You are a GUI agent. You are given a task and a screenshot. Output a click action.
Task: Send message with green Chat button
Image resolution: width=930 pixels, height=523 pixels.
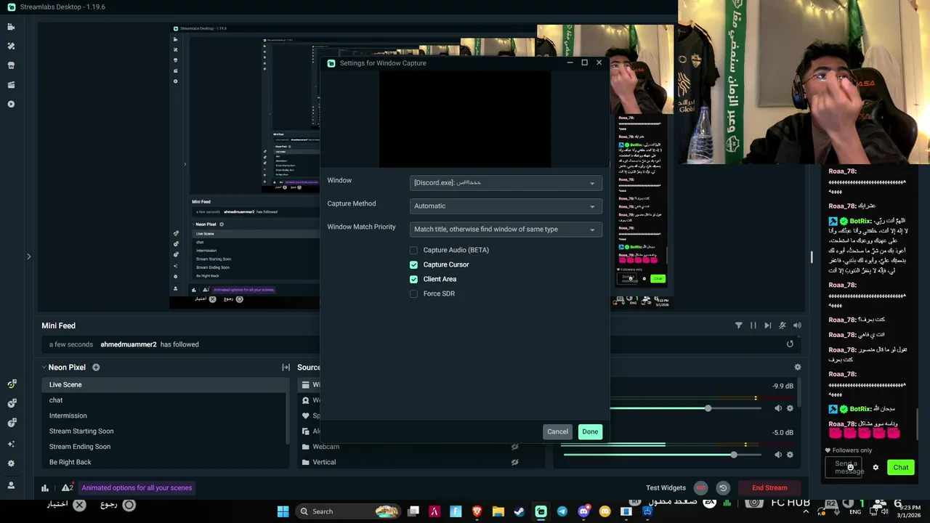(901, 468)
